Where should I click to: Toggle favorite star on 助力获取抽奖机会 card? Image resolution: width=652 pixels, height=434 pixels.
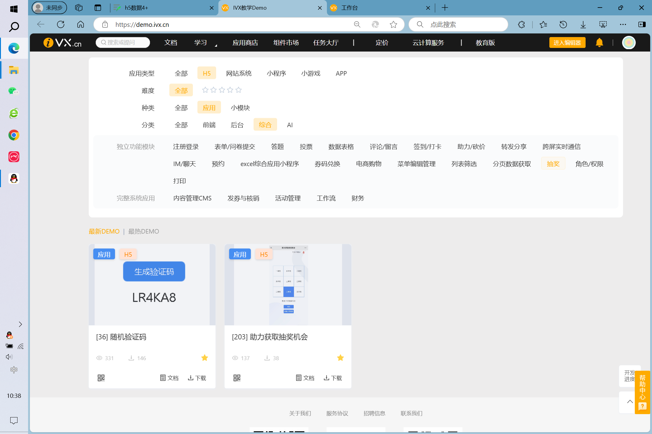click(340, 358)
